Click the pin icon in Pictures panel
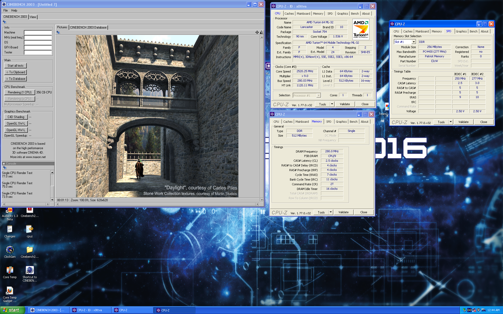Viewport: 503px width, 314px height. click(58, 32)
